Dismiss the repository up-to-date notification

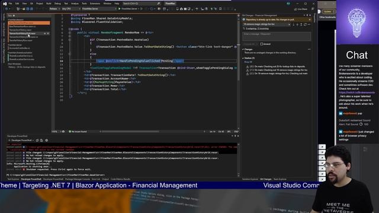(x=310, y=20)
